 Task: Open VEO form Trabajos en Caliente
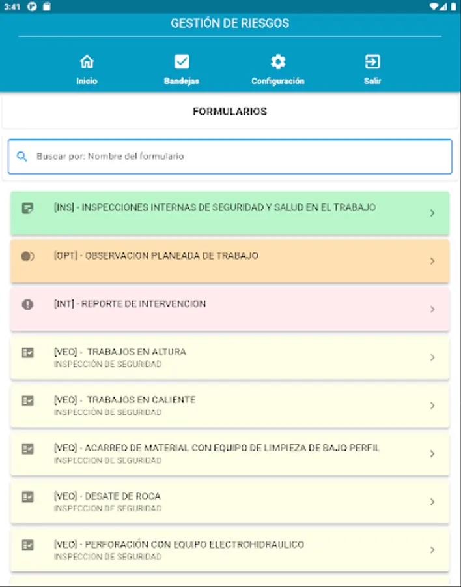click(x=230, y=406)
